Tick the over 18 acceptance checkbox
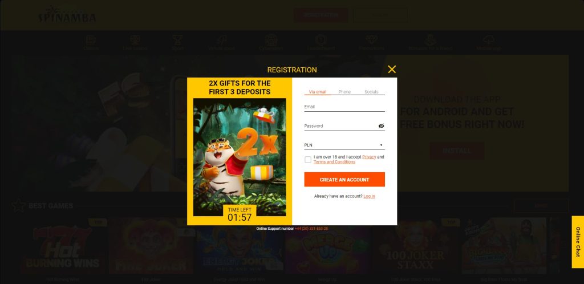 [x=307, y=160]
